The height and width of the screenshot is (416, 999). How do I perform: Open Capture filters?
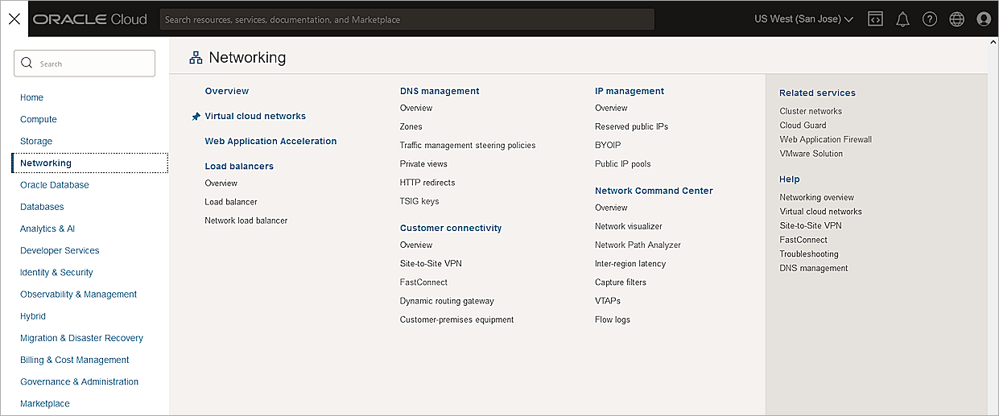coord(621,282)
